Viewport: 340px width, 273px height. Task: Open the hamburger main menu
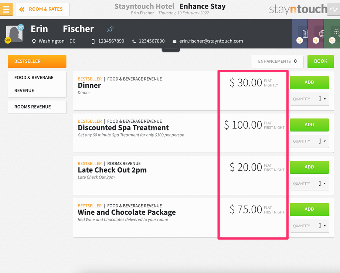pos(6,9)
